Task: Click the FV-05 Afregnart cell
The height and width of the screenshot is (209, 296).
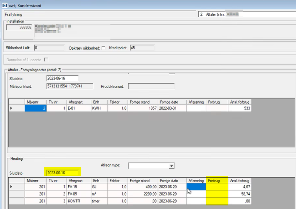Action: click(79, 194)
